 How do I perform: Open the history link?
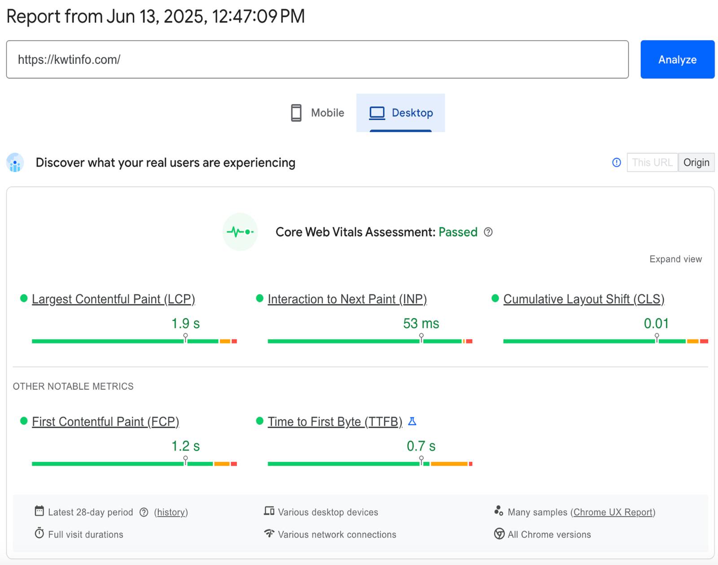click(171, 512)
